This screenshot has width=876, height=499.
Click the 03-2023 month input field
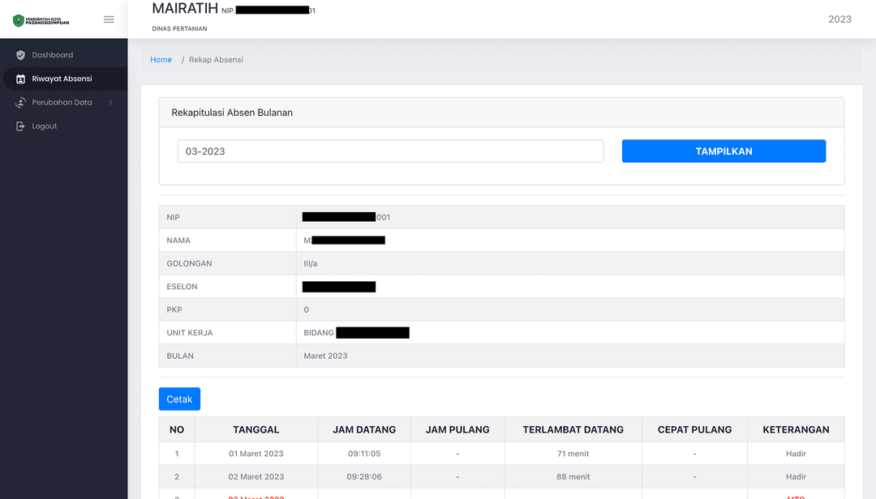[x=390, y=151]
